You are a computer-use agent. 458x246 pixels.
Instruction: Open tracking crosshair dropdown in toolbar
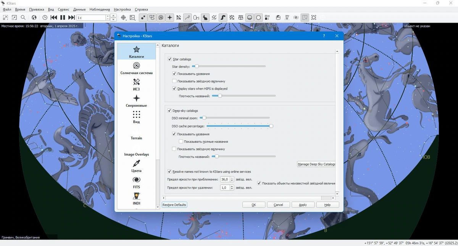(x=123, y=17)
